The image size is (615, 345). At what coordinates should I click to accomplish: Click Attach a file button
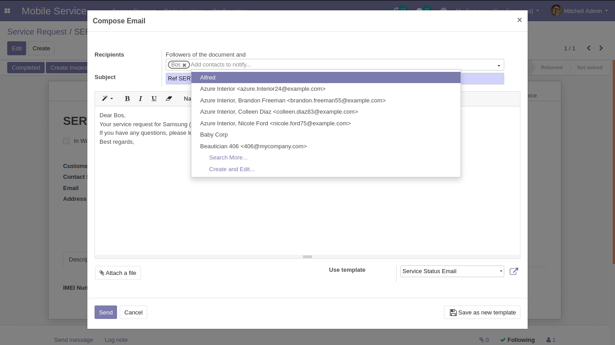click(x=118, y=273)
